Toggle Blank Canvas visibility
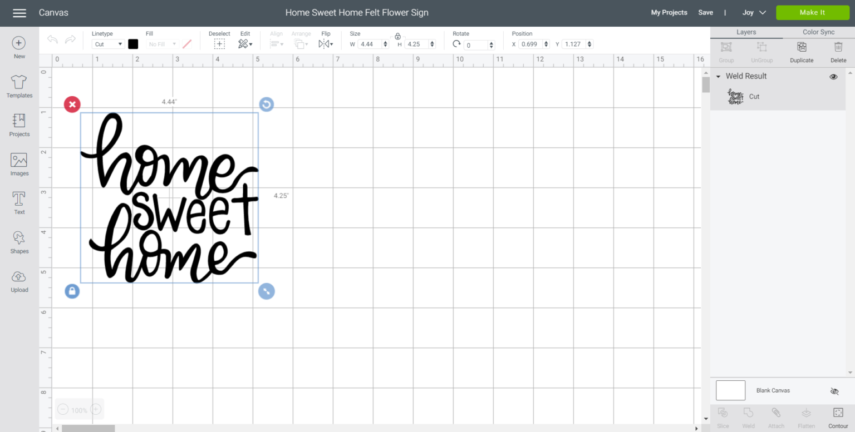The image size is (855, 432). coord(834,391)
